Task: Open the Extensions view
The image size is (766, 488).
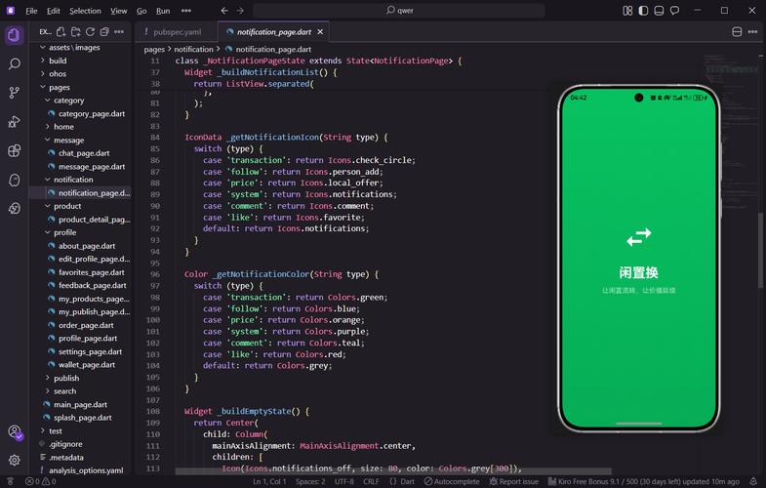Action: pos(15,151)
